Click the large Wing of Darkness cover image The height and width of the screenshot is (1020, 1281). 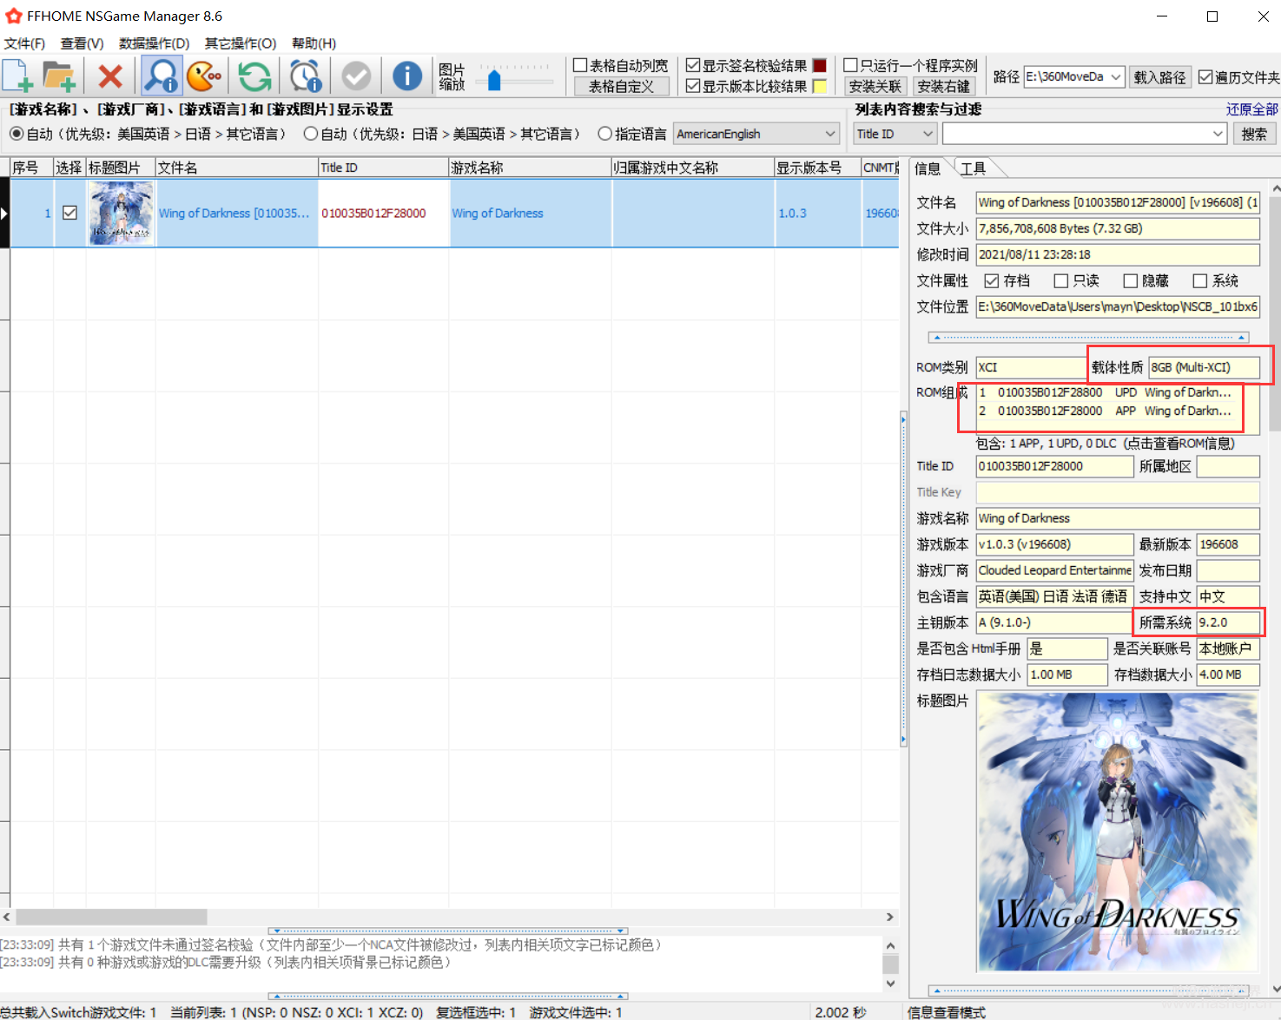(1118, 832)
